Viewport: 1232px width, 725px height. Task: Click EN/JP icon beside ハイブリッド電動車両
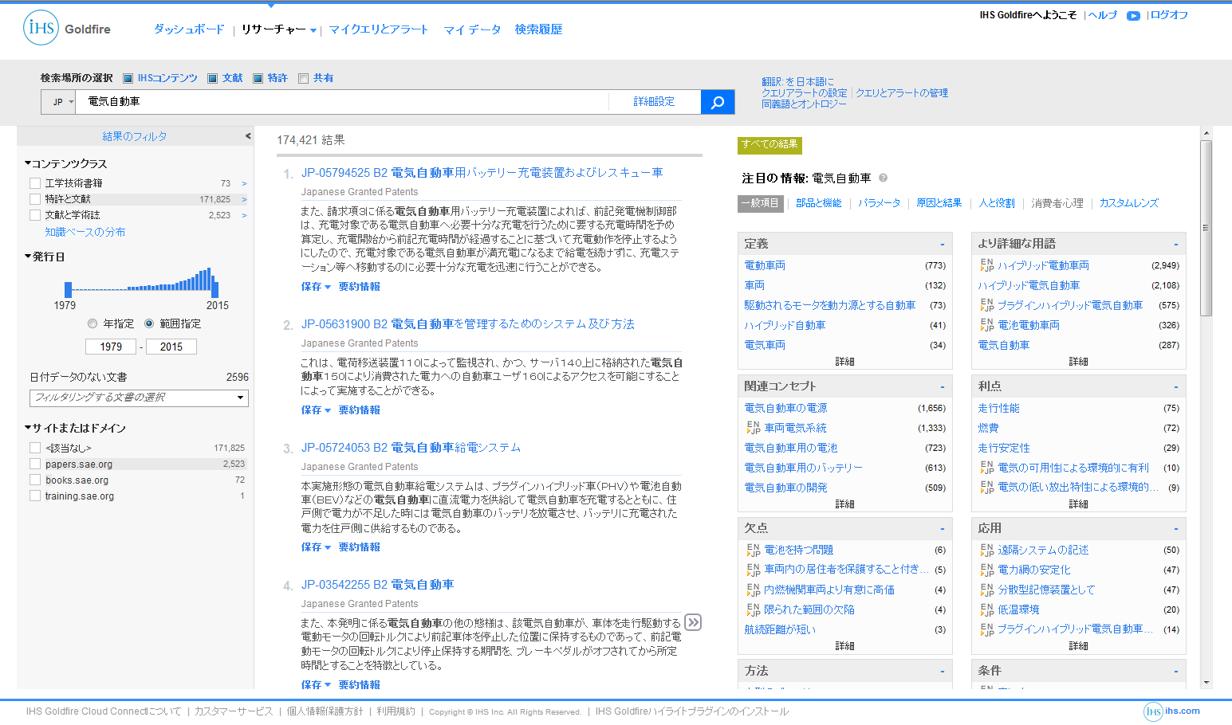click(x=987, y=265)
